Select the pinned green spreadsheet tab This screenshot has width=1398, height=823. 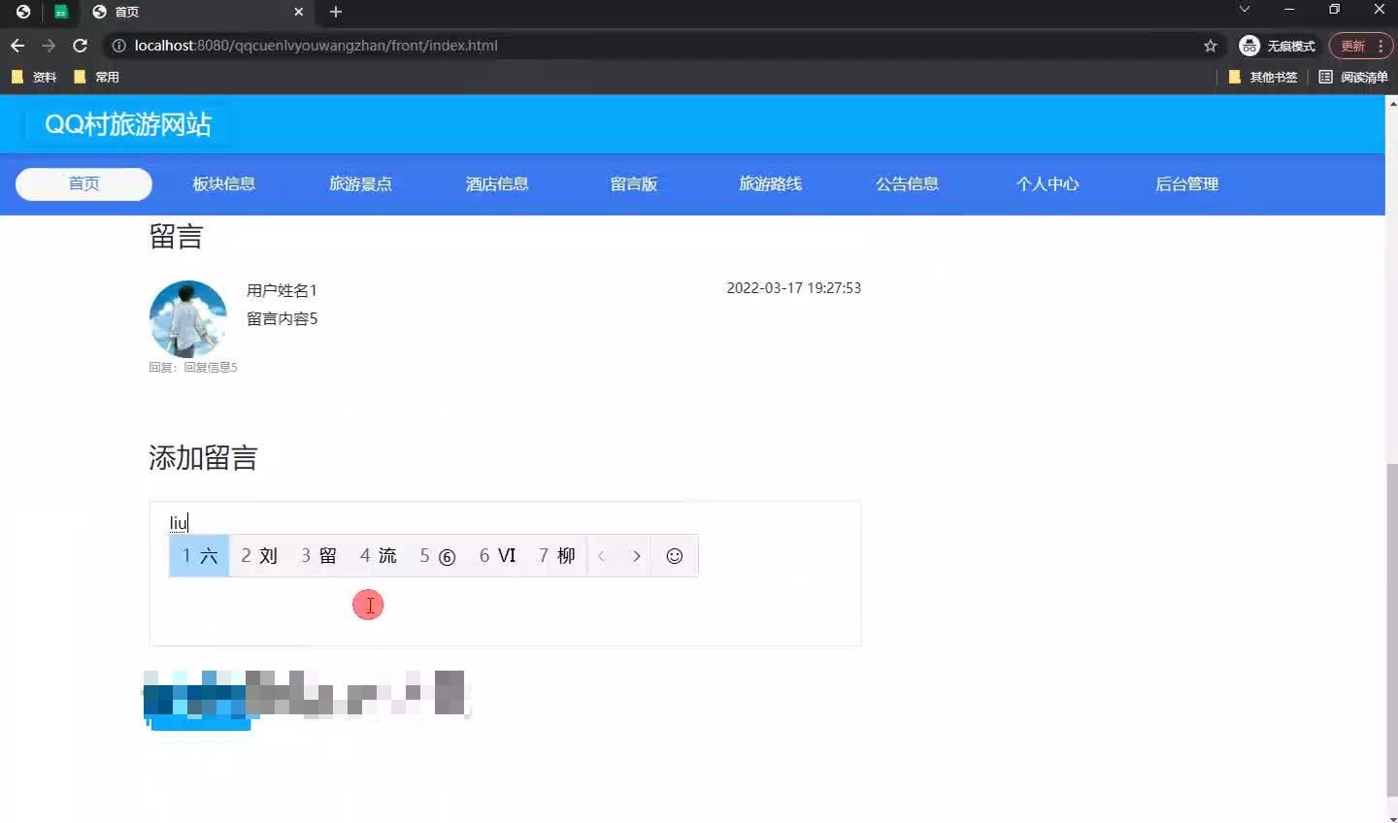pyautogui.click(x=61, y=12)
